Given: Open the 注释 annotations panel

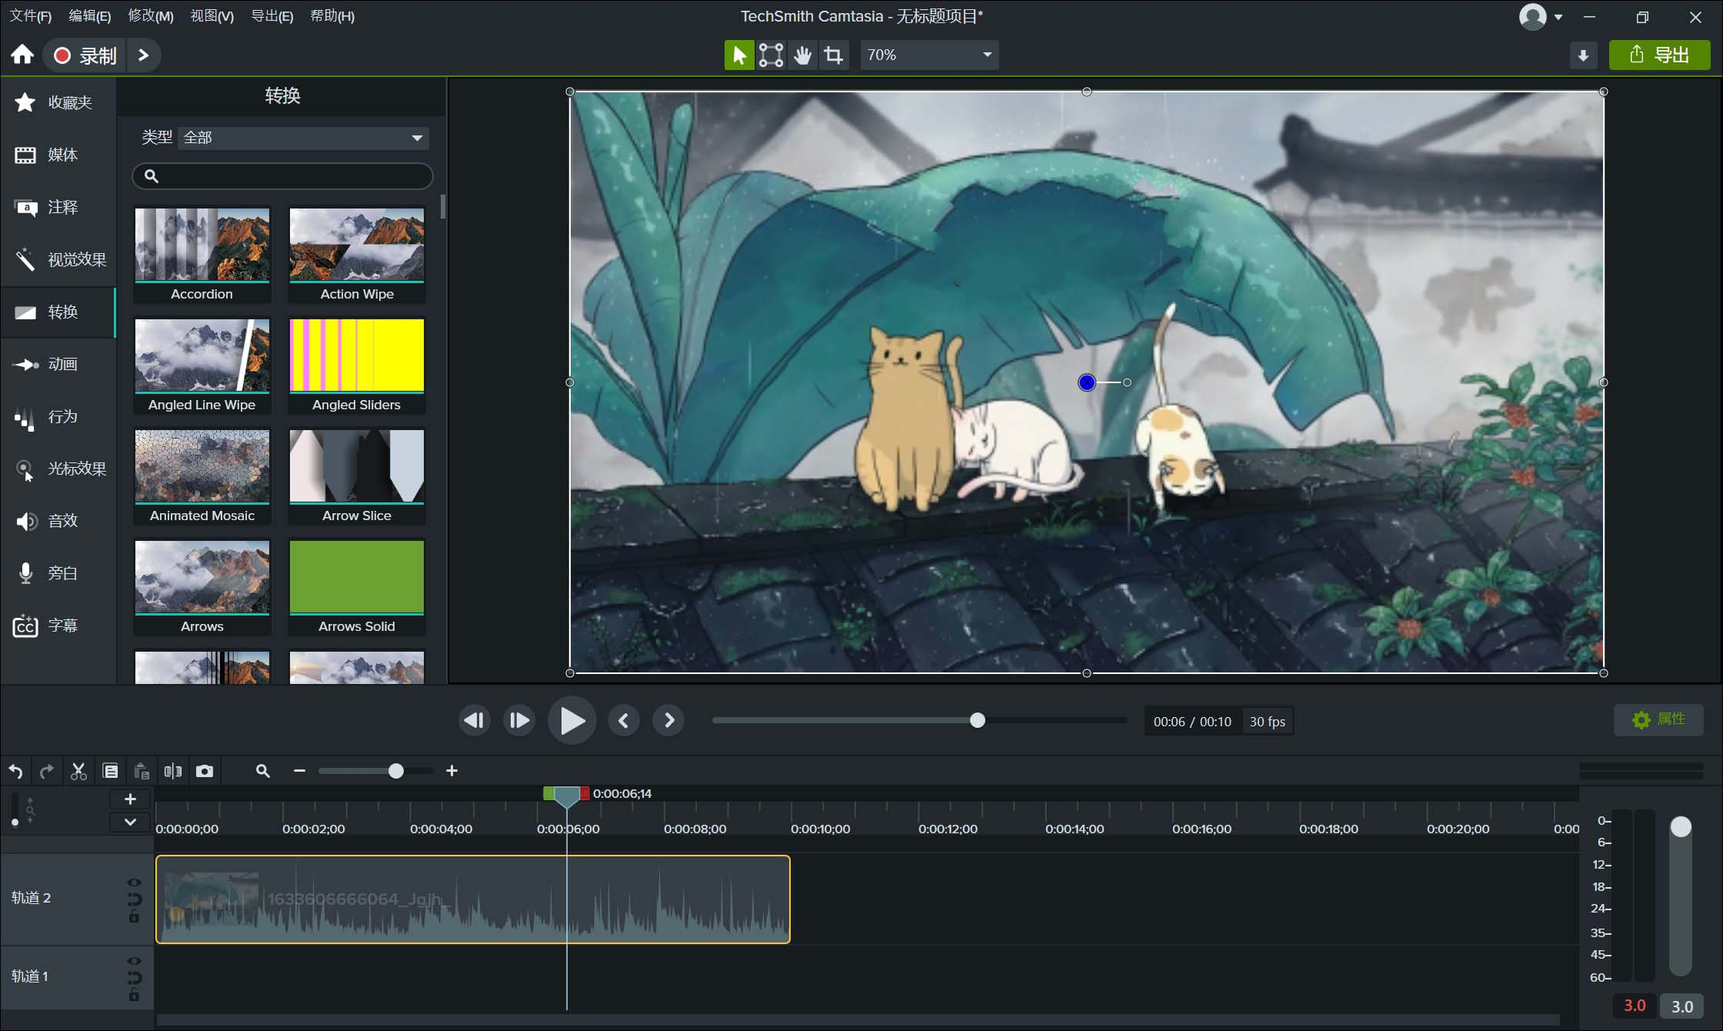Looking at the screenshot, I should tap(58, 207).
